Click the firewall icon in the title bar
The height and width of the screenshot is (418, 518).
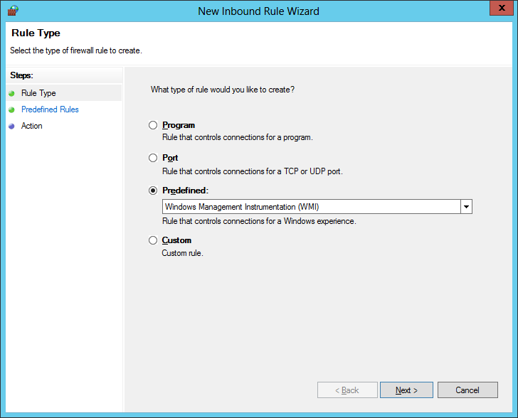pyautogui.click(x=12, y=11)
